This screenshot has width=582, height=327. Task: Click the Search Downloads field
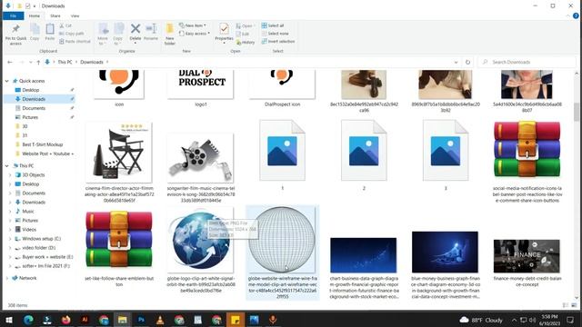click(527, 63)
